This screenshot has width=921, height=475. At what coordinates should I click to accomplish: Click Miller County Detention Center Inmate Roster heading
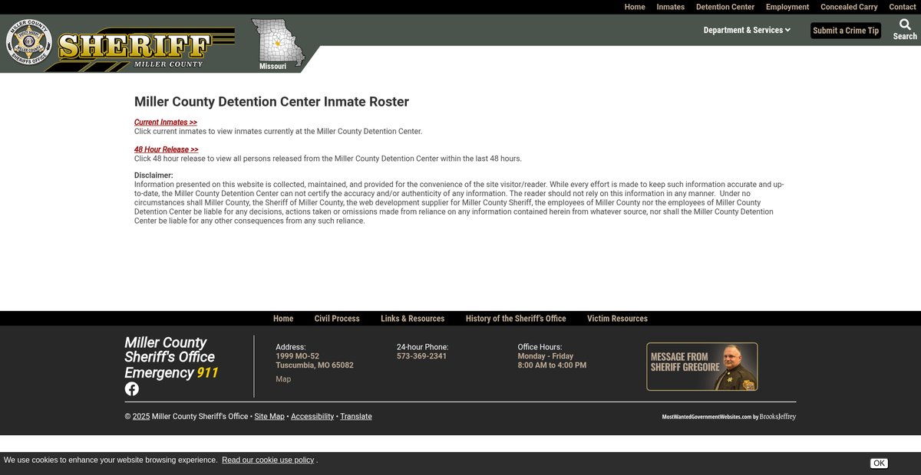click(x=272, y=102)
